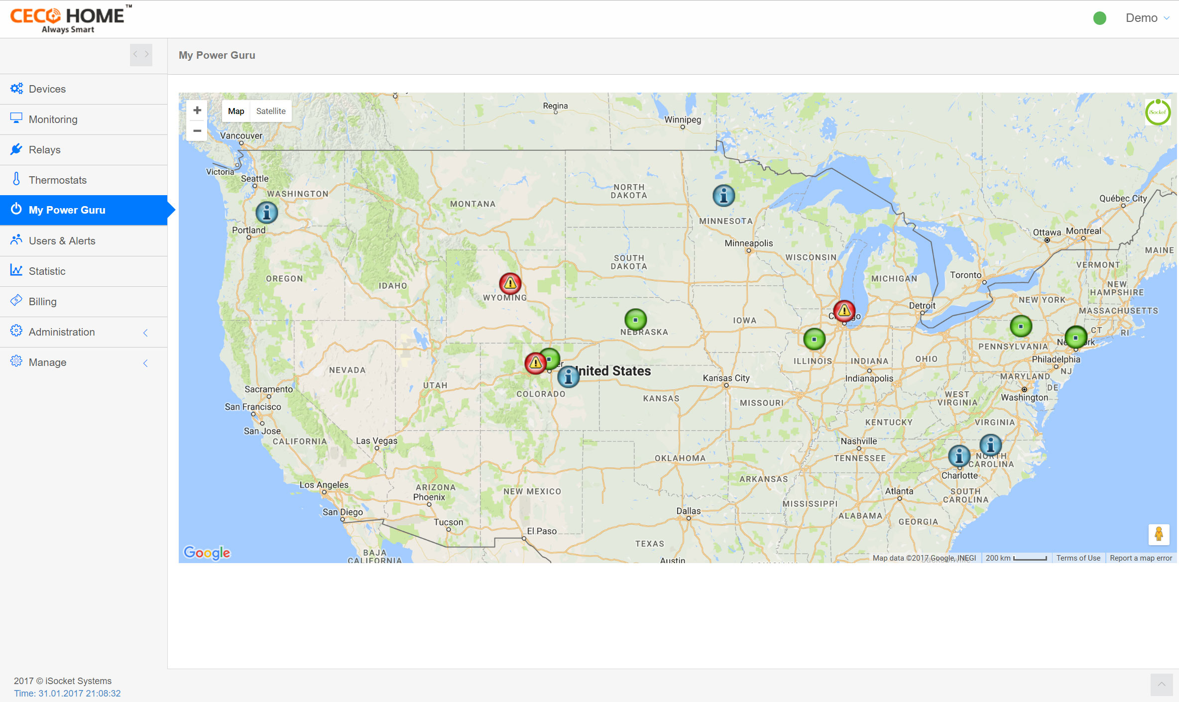The height and width of the screenshot is (702, 1179).
Task: Click the red warning marker in Wyoming
Action: [x=510, y=284]
